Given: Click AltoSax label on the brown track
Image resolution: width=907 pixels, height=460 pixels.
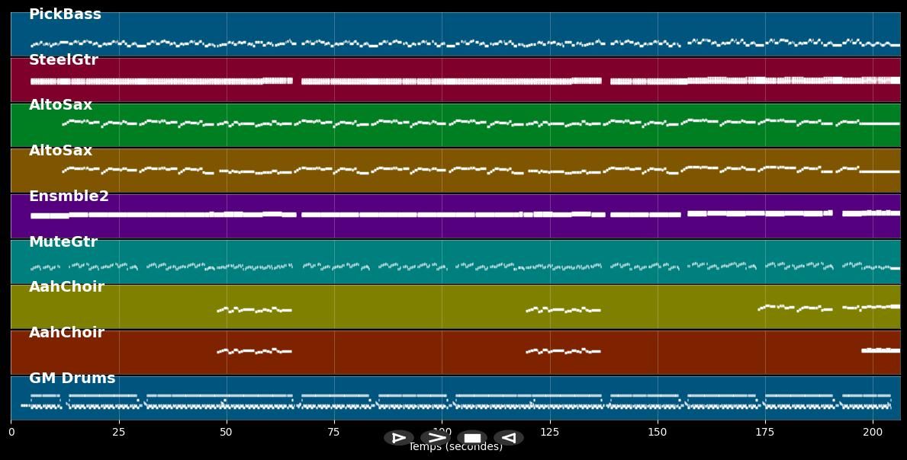Looking at the screenshot, I should click(60, 151).
